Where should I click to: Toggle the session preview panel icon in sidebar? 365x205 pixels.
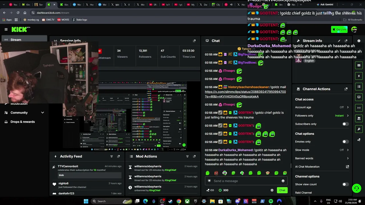[359, 65]
